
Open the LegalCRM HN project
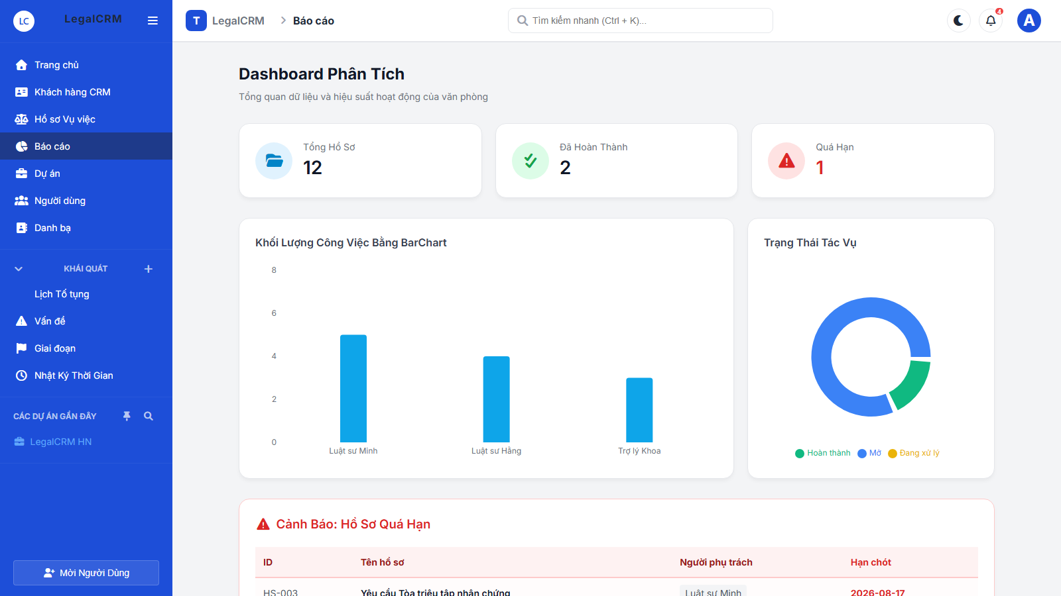(x=61, y=442)
